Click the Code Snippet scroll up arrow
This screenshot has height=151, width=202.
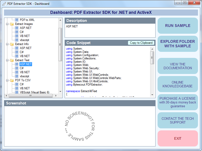(152, 49)
